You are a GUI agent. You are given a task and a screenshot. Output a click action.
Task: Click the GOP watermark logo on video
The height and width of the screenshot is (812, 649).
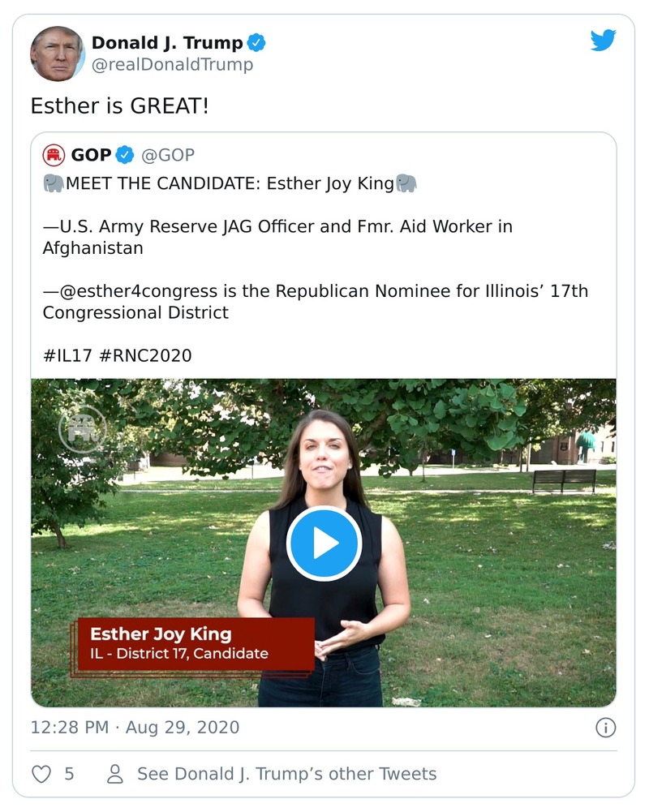pos(82,428)
